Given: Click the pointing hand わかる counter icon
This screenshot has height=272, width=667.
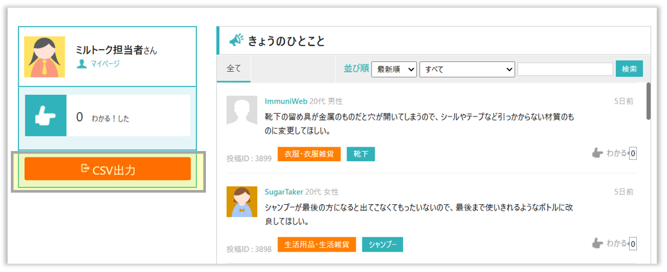Looking at the screenshot, I should coord(45,115).
